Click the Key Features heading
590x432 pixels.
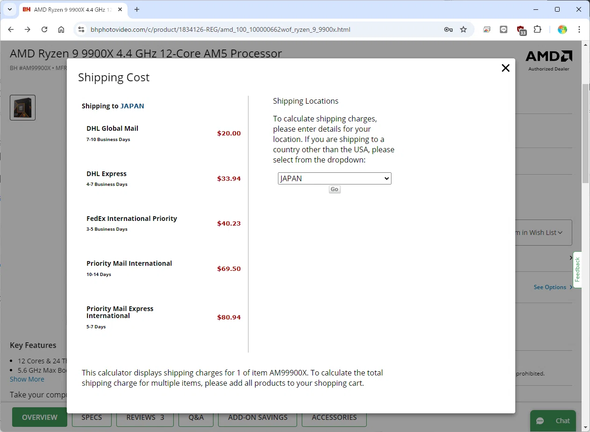click(33, 345)
